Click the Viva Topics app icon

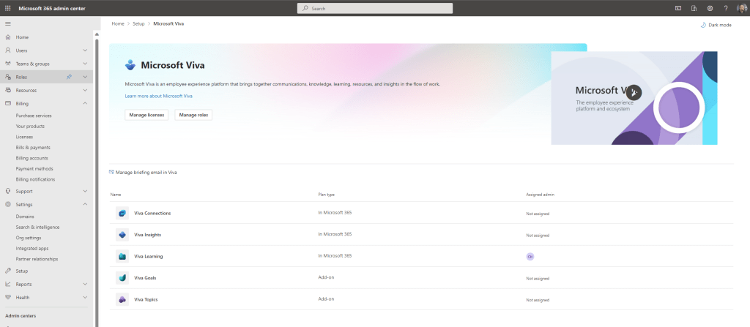[x=122, y=299]
